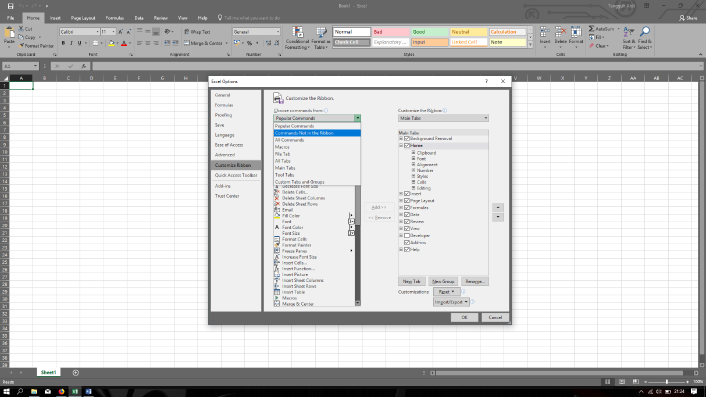The height and width of the screenshot is (397, 706).
Task: Select the Merge & Center command
Action: pyautogui.click(x=297, y=303)
